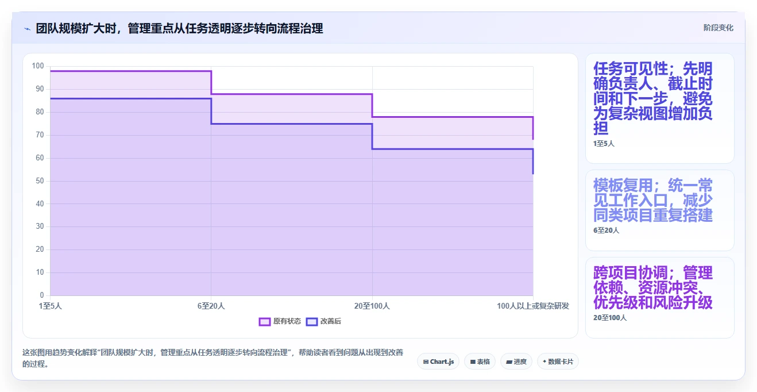Screen dimensions: 757x392
Task: Click the chart description paragraph below the chart
Action: 212,358
